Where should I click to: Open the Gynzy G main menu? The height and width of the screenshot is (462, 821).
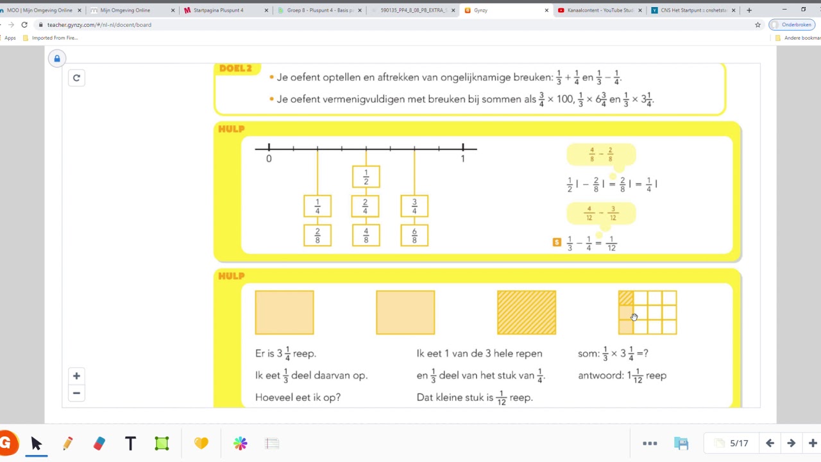point(7,443)
